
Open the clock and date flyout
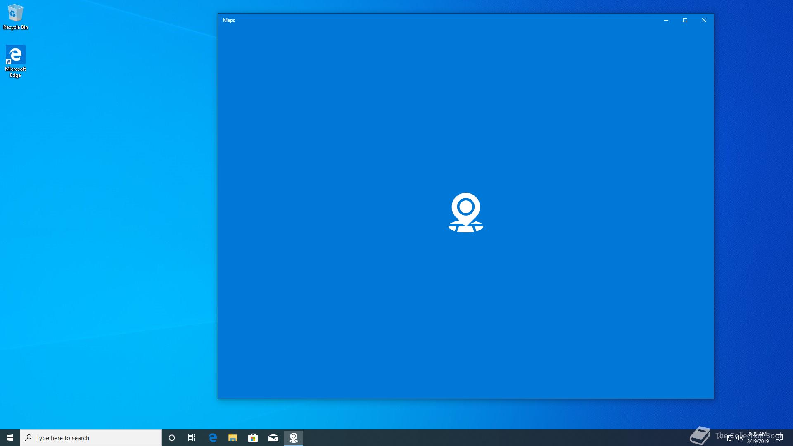(757, 438)
